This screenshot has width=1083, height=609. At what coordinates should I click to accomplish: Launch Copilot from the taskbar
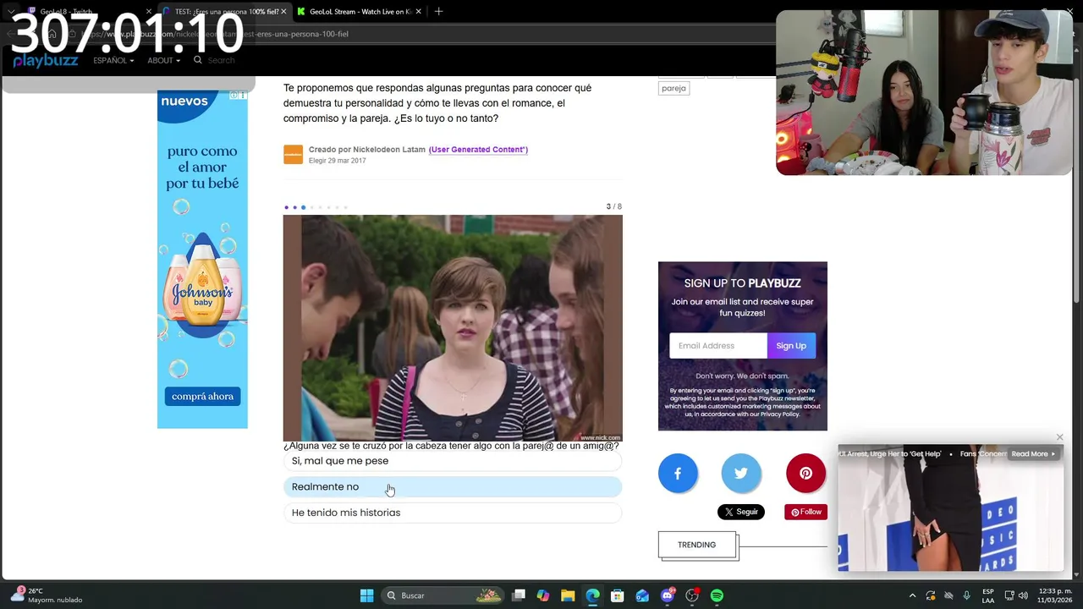(543, 595)
